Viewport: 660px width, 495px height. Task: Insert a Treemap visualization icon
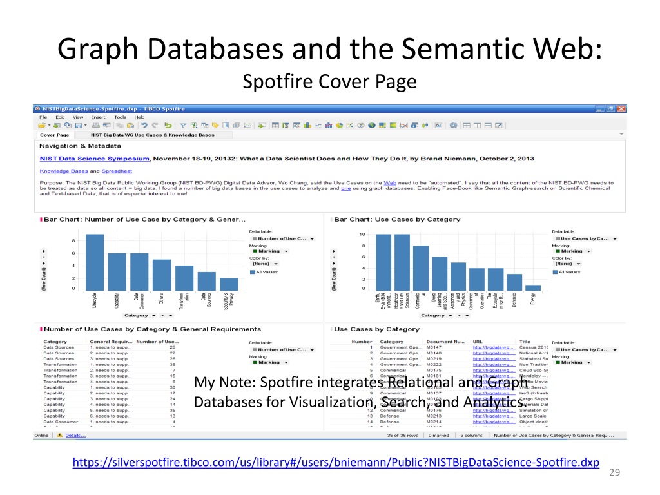click(382, 126)
